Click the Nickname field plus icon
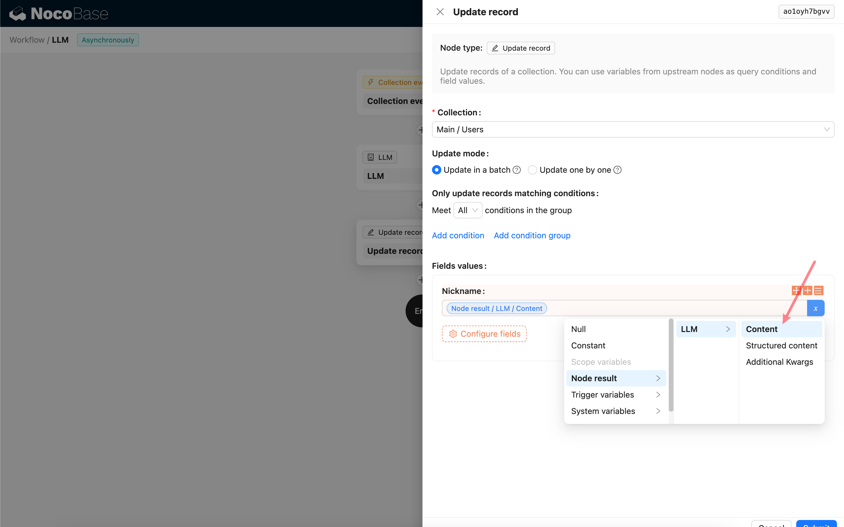This screenshot has height=527, width=844. coord(807,290)
